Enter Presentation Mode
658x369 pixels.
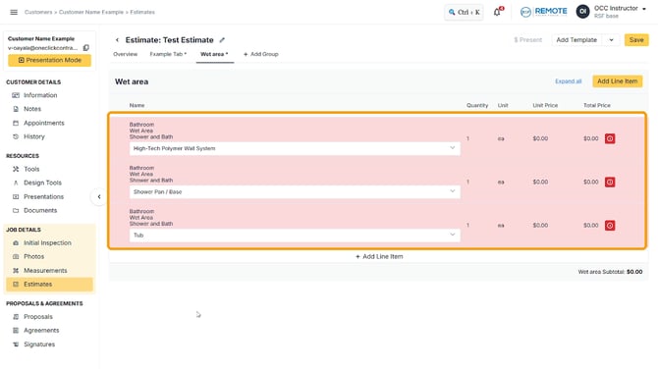point(49,61)
